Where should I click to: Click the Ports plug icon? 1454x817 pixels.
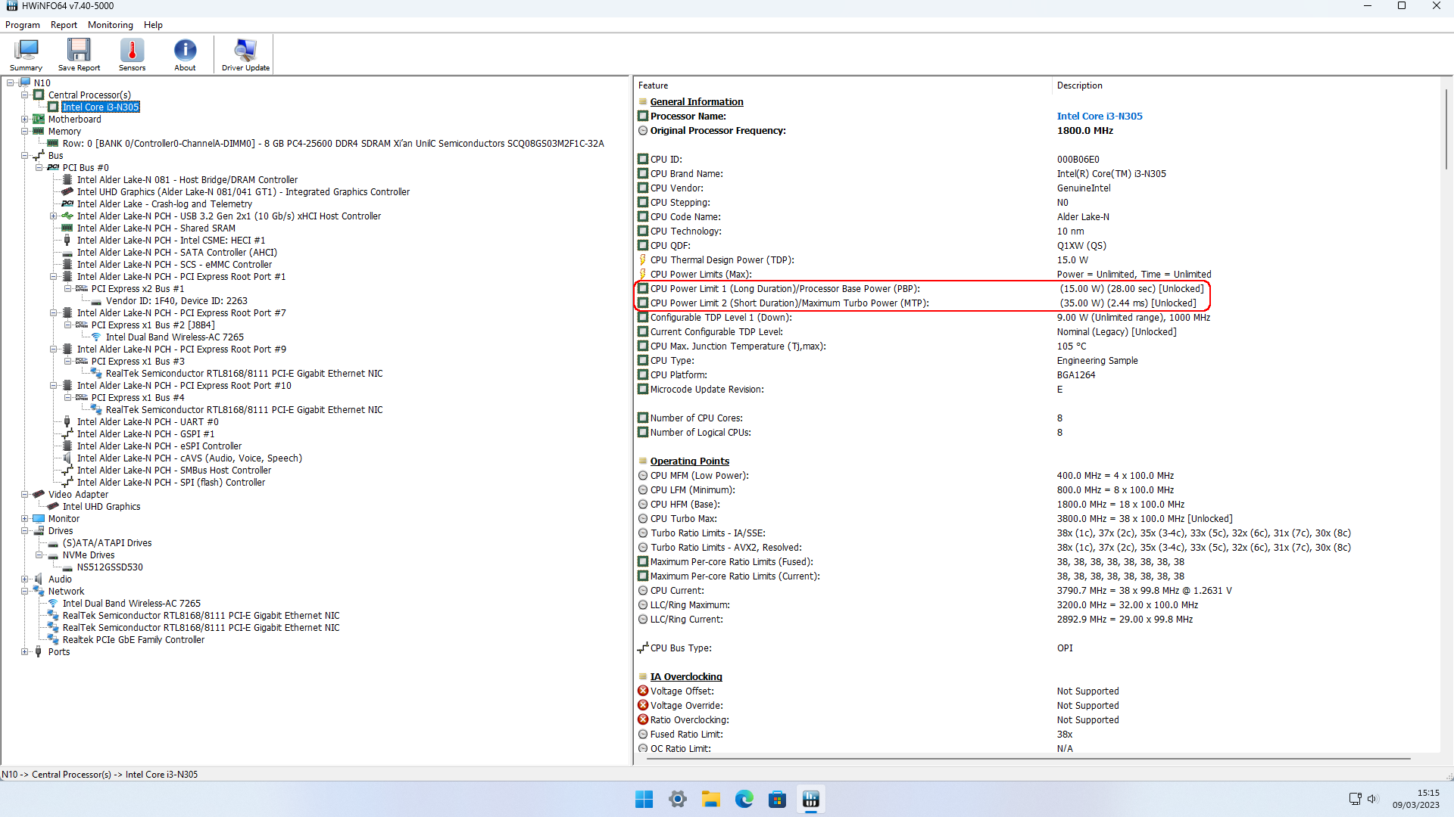click(39, 652)
